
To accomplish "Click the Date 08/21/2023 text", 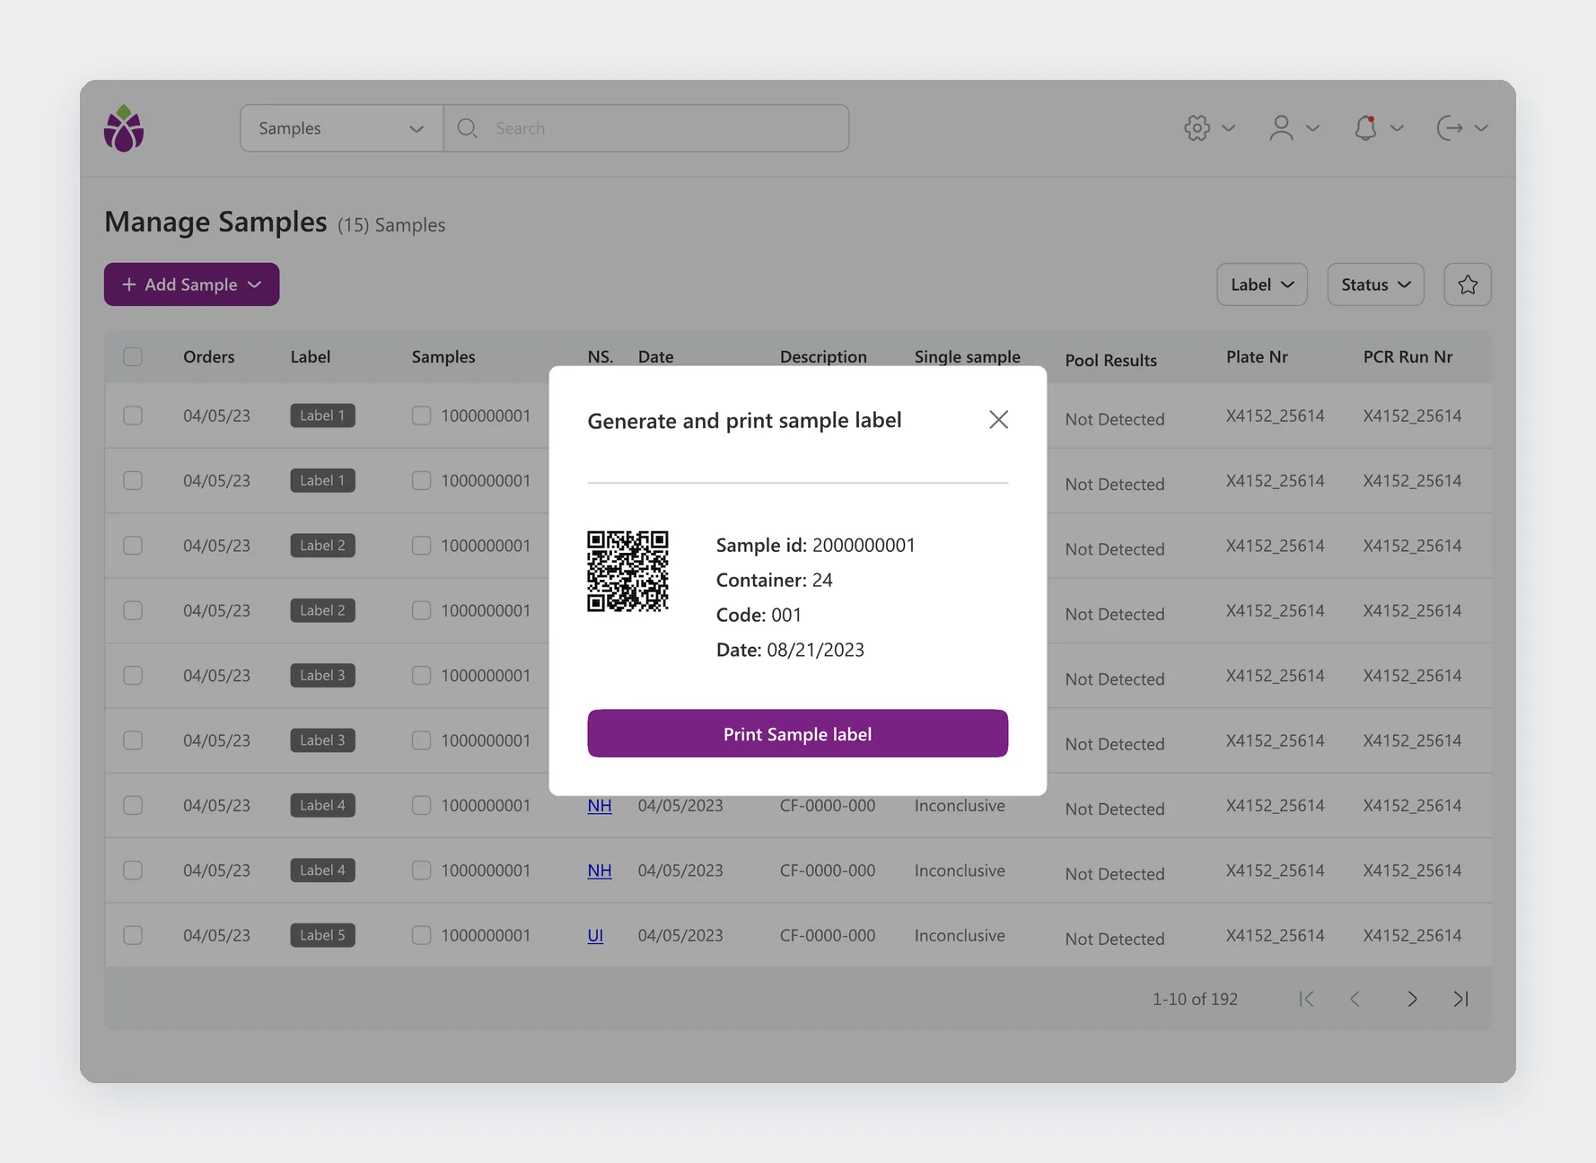I will (790, 650).
